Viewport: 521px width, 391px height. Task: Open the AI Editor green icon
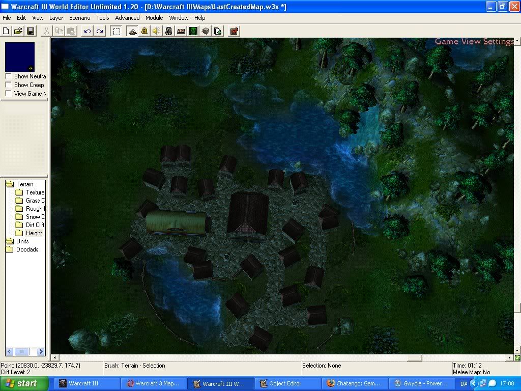coord(193,31)
